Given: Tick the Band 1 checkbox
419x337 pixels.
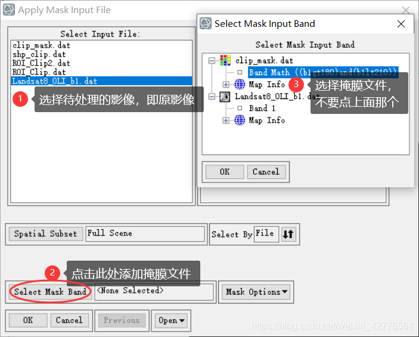Looking at the screenshot, I should pos(240,108).
